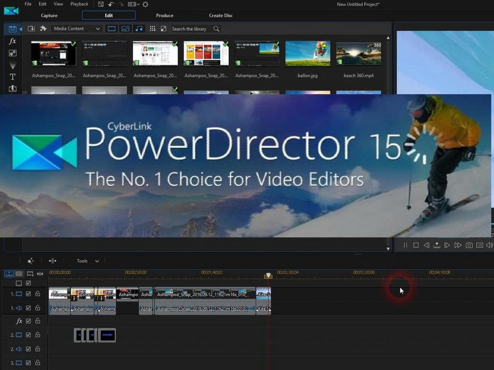Disable video track 3 checkbox
494x370 pixels.
coord(28,363)
